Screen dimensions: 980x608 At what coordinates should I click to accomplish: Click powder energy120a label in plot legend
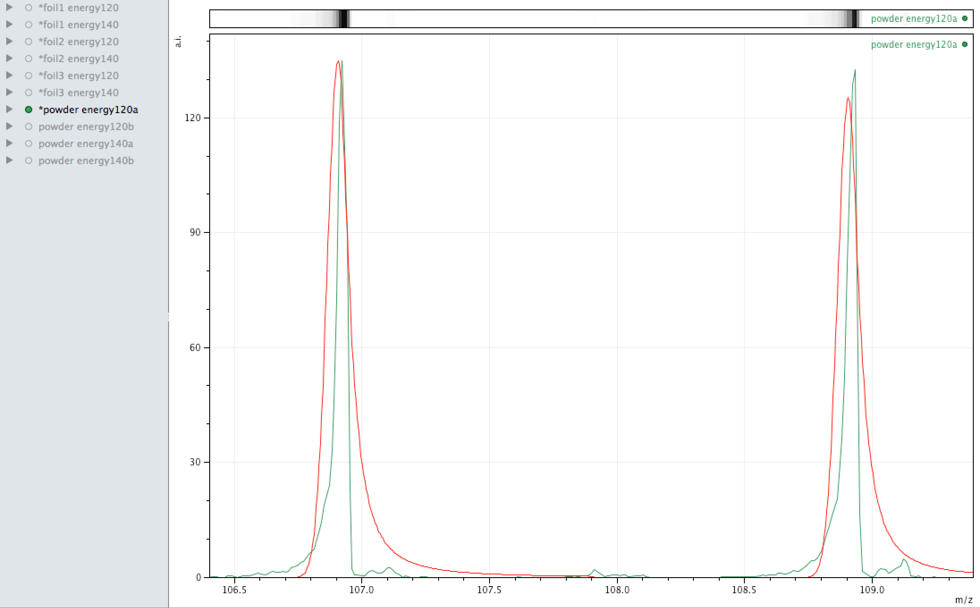[913, 44]
